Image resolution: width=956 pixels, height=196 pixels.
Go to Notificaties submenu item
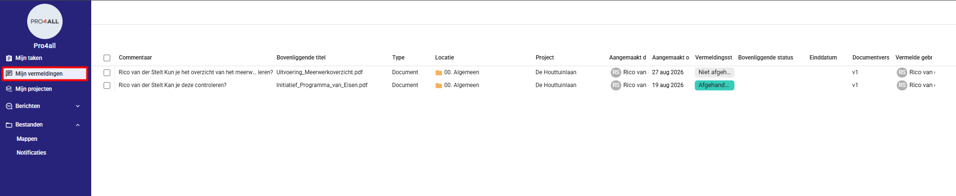pos(32,153)
